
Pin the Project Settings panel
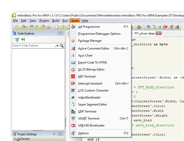click(x=54, y=134)
